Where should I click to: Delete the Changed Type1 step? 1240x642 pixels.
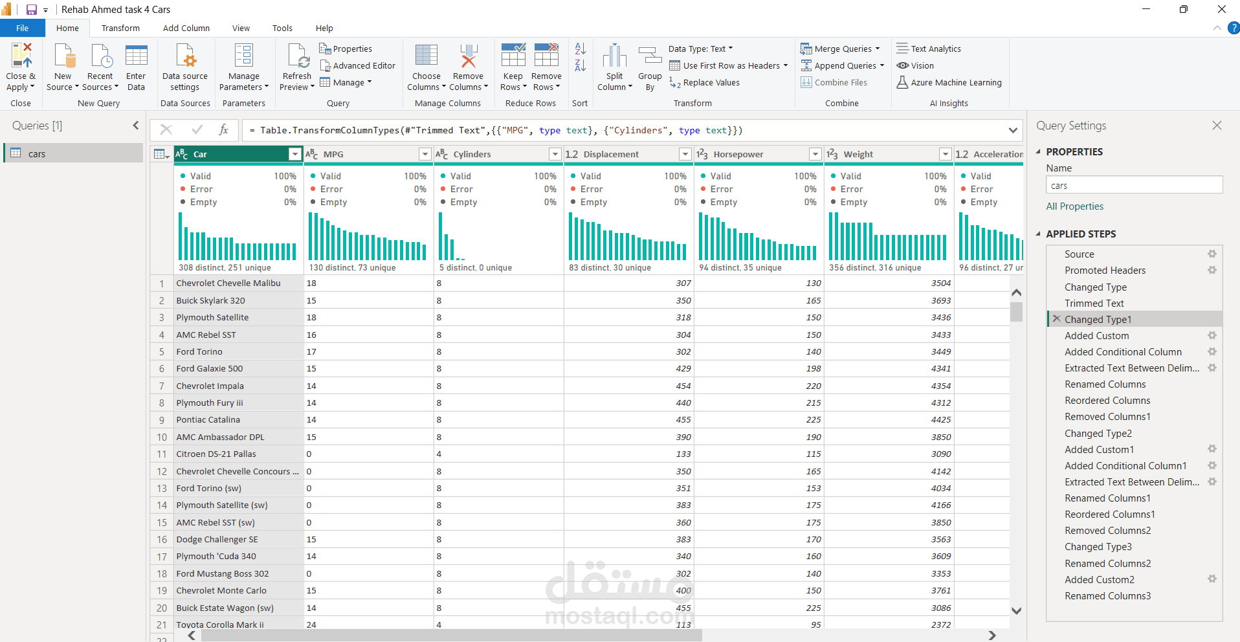click(x=1056, y=319)
